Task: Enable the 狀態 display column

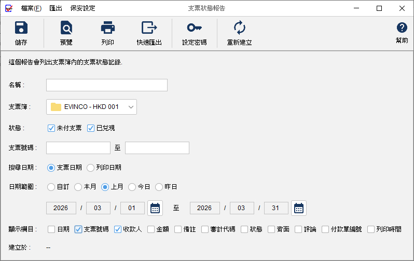Action: (x=244, y=229)
